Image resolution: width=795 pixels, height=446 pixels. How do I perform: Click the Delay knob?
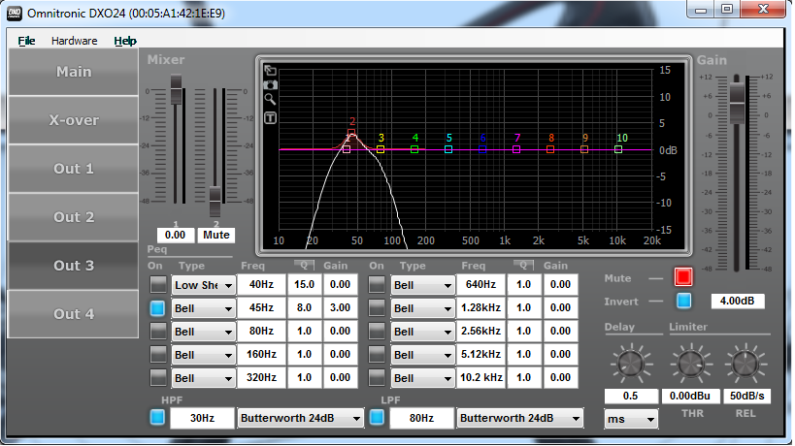pos(630,364)
